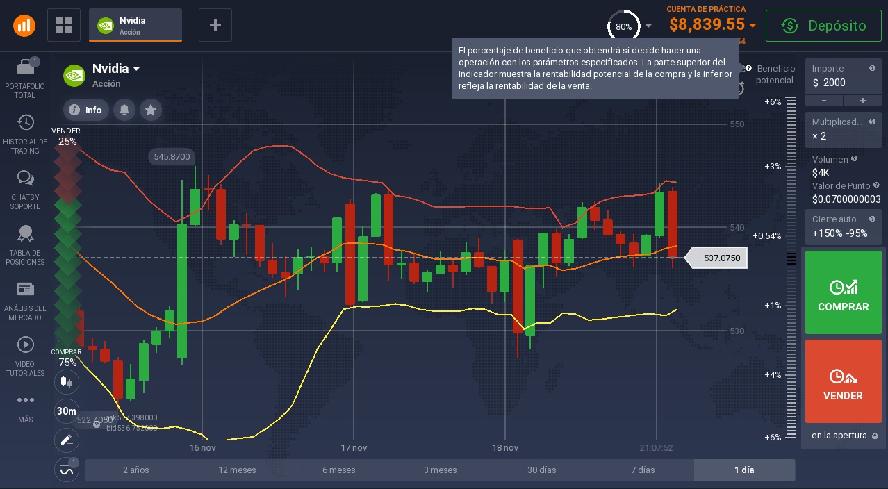888x489 pixels.
Task: Open the Cierre auto settings
Action: (x=843, y=226)
